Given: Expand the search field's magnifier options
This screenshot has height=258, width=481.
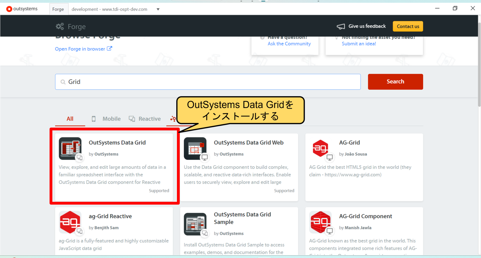Looking at the screenshot, I should [x=63, y=81].
